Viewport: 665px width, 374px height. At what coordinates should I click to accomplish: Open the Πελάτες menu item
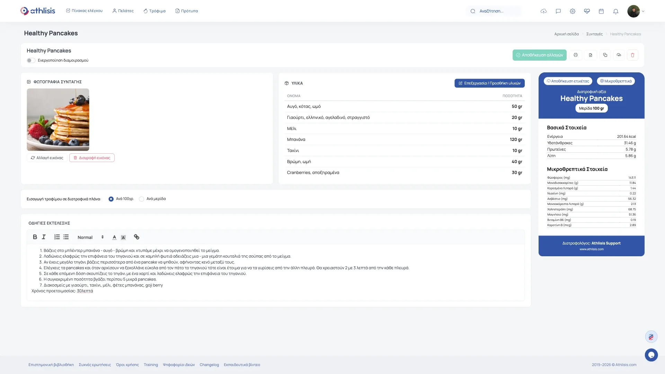(123, 11)
